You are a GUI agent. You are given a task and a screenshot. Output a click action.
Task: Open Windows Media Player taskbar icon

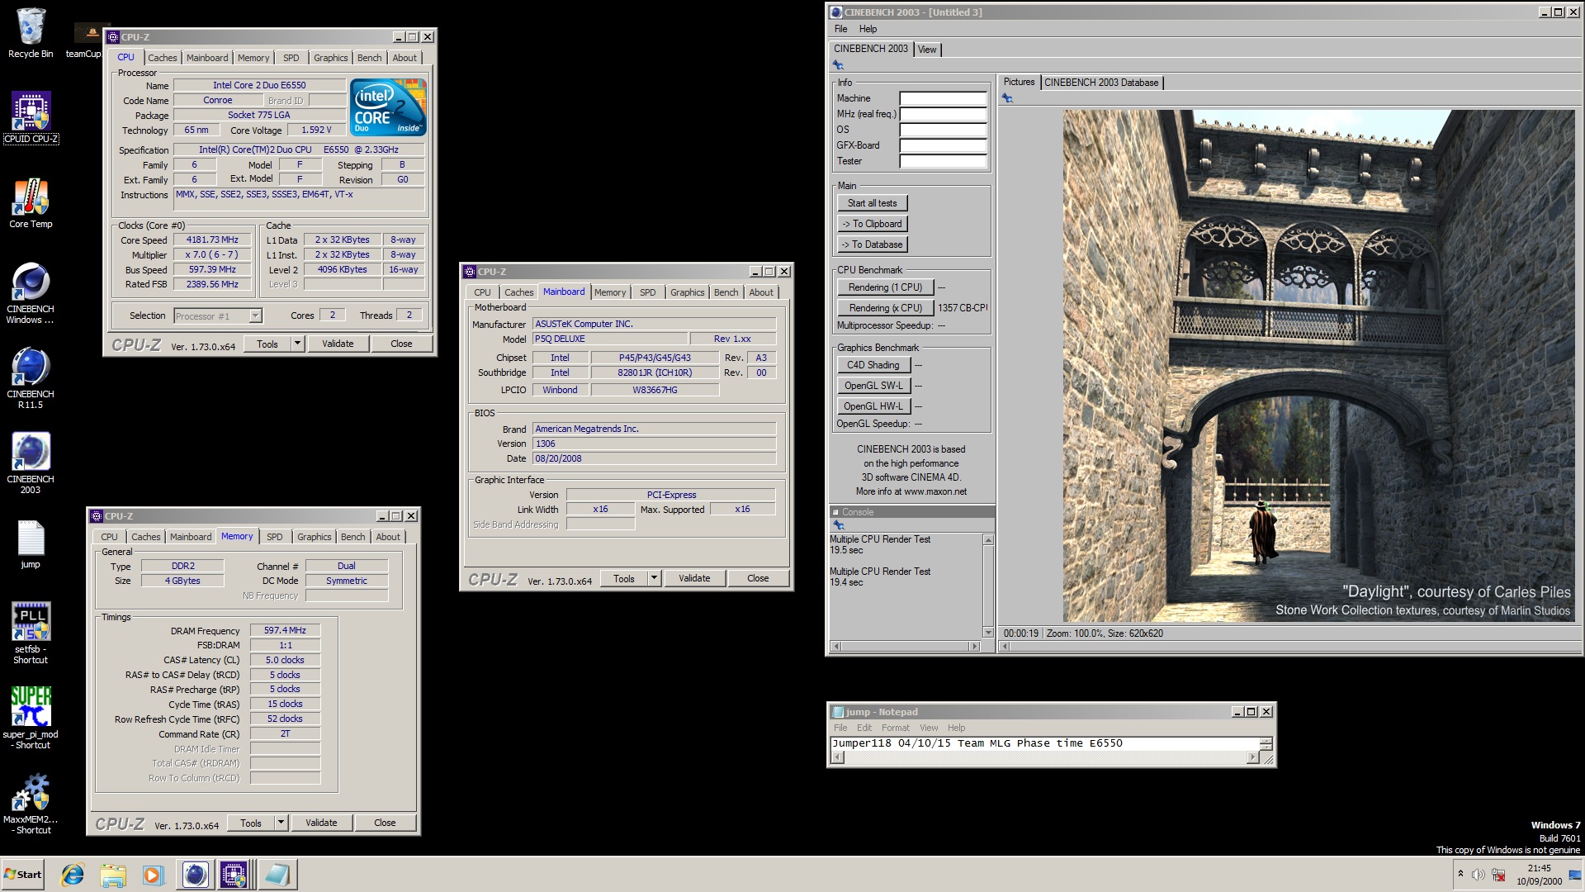[153, 875]
